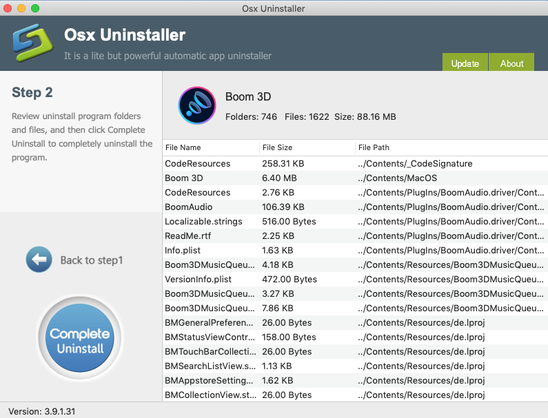Open the Update tab
Image resolution: width=548 pixels, height=418 pixels.
tap(465, 63)
